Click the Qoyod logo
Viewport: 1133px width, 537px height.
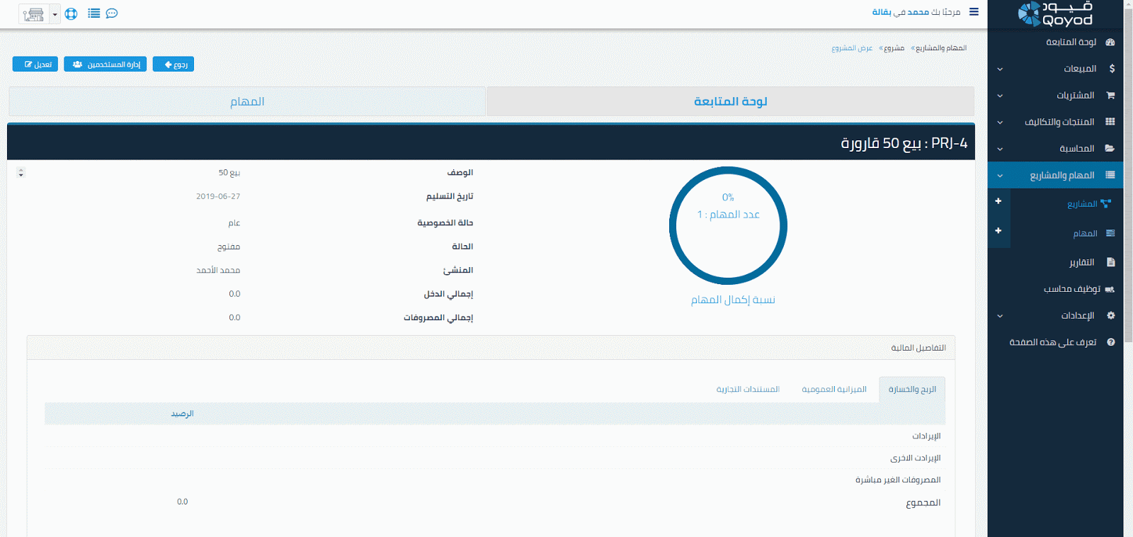tap(1055, 14)
